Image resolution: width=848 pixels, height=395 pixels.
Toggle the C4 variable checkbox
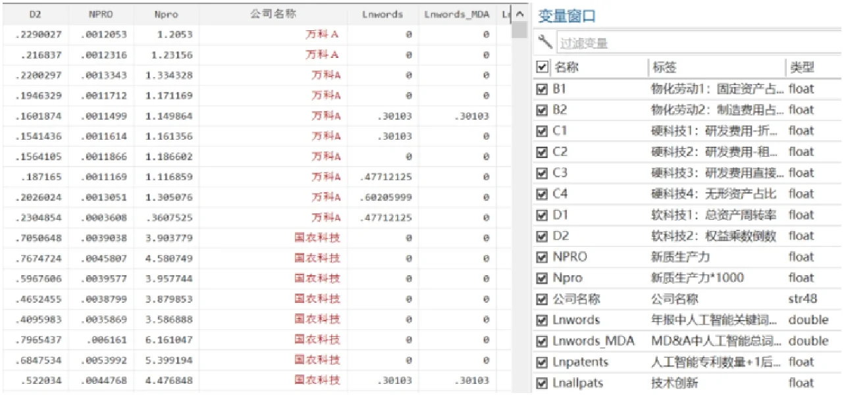(x=543, y=194)
